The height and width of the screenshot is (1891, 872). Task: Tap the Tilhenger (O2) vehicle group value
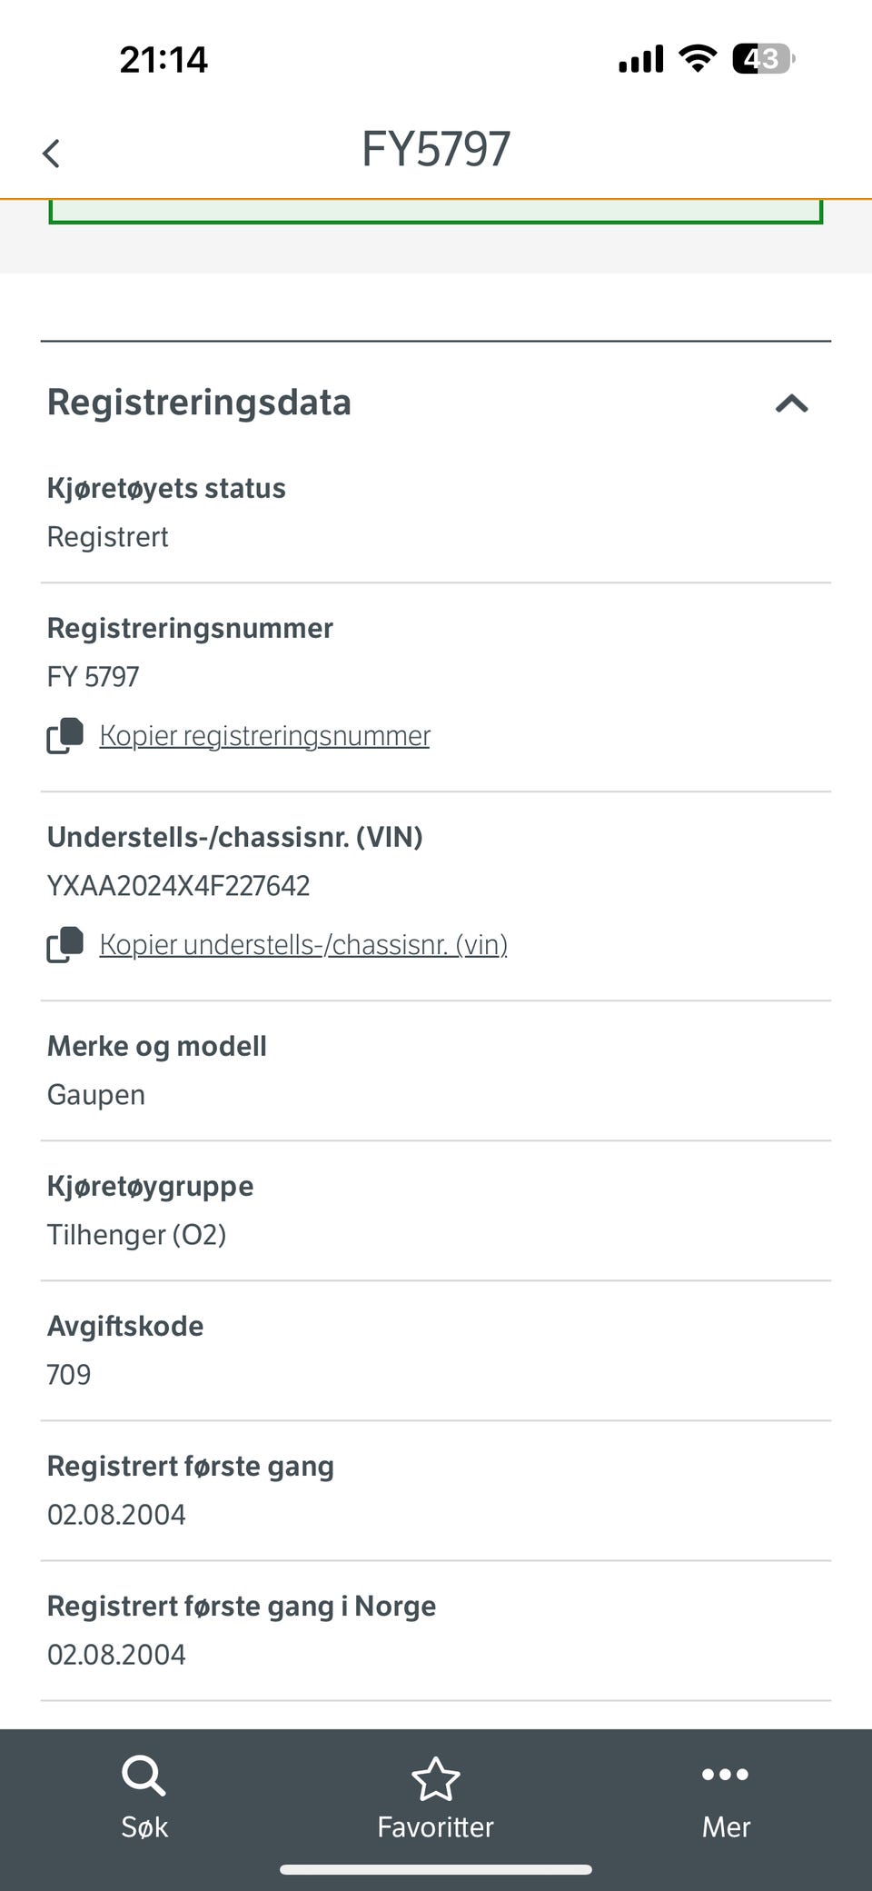137,1234
